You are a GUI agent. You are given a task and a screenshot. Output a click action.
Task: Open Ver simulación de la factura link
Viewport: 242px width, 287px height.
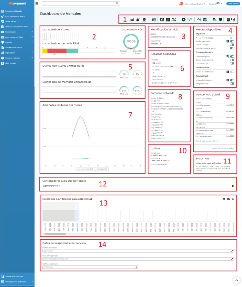coord(223,148)
